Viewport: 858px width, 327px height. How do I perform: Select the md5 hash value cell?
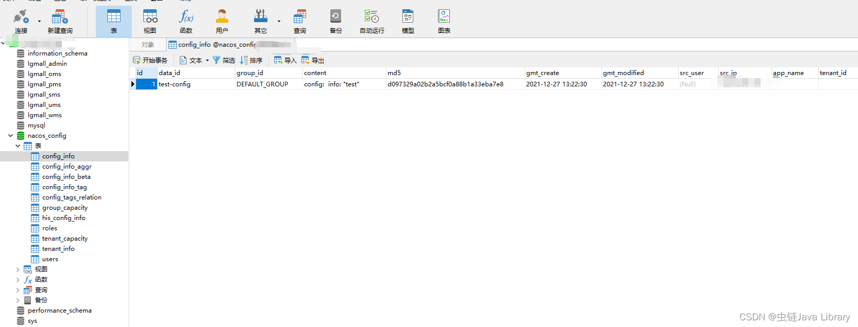(455, 84)
